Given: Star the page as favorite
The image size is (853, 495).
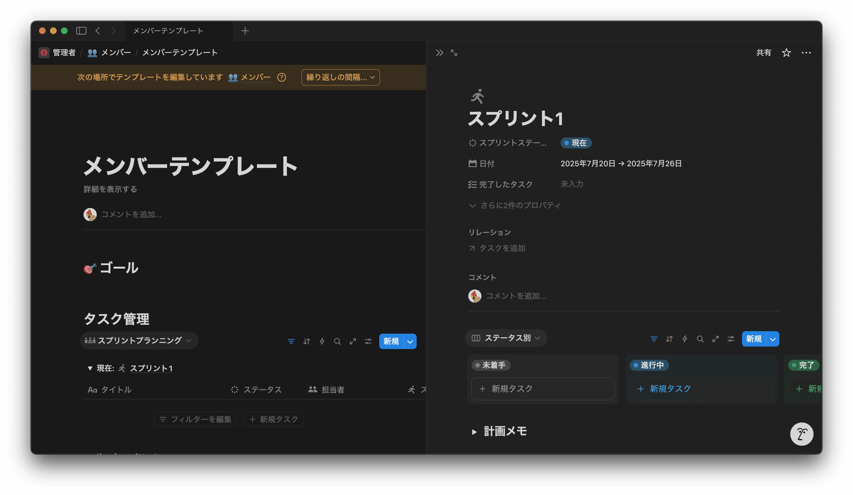Looking at the screenshot, I should pos(786,53).
